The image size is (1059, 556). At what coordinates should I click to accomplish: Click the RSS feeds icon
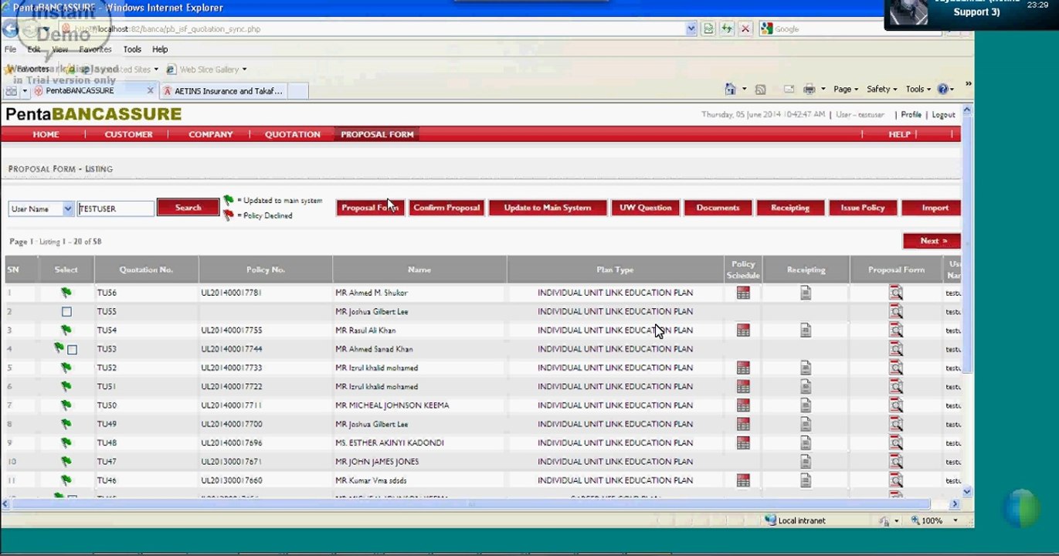tap(760, 90)
